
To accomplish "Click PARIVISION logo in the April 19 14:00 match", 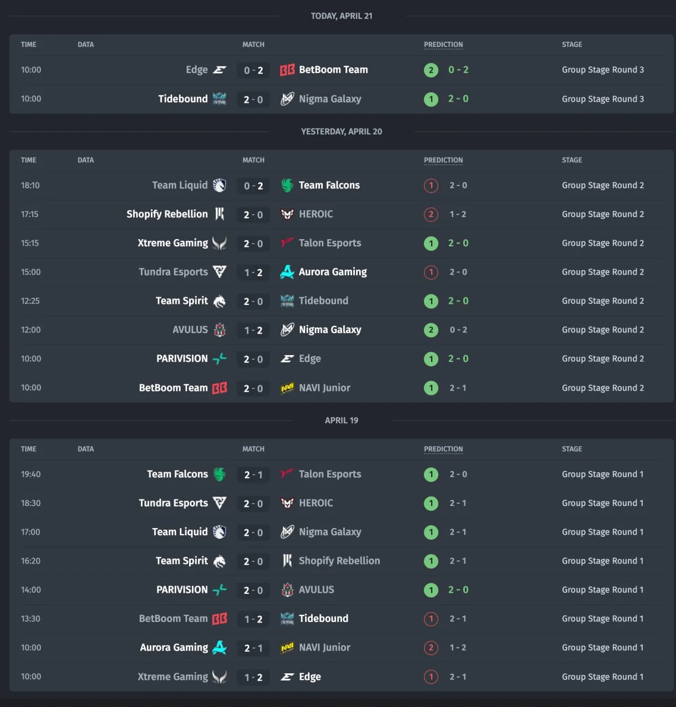I will (x=219, y=590).
